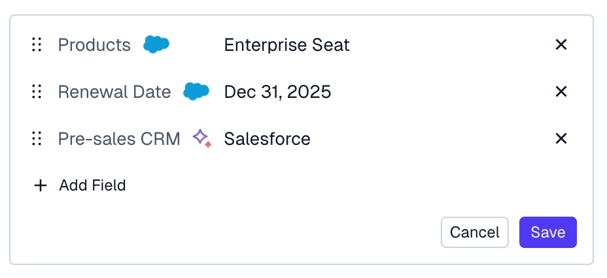Open the Dec 31, 2025 date value
Image resolution: width=607 pixels, height=278 pixels.
pyautogui.click(x=277, y=91)
